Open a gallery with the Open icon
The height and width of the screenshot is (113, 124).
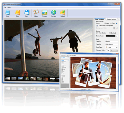click(x=18, y=12)
